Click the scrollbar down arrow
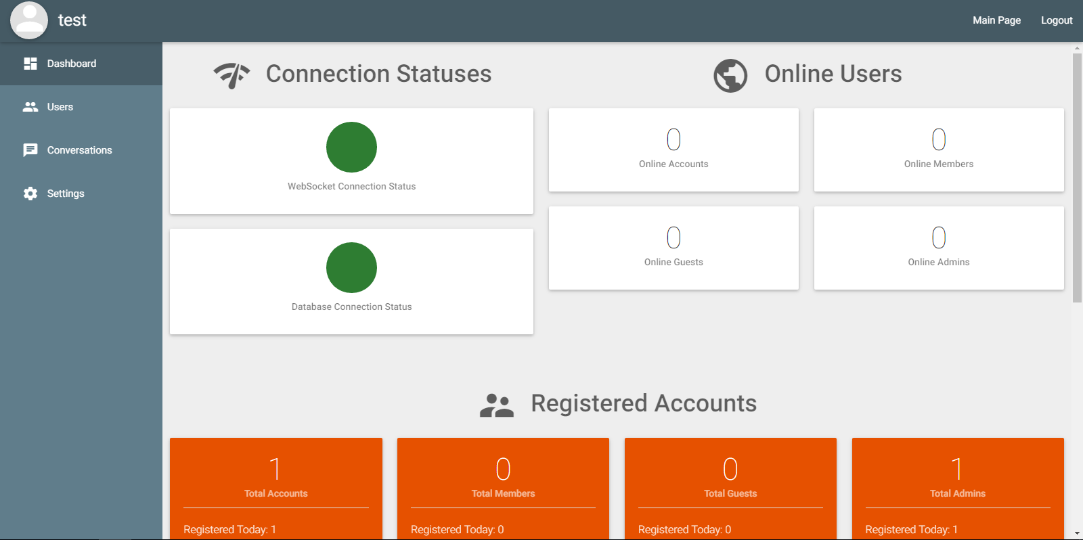 click(1077, 534)
